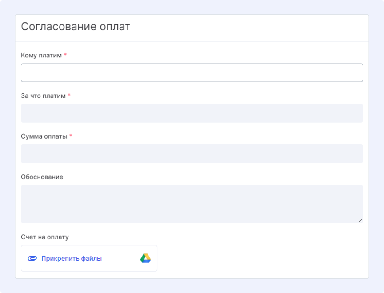Click inside the "Обоснование" text area

192,204
